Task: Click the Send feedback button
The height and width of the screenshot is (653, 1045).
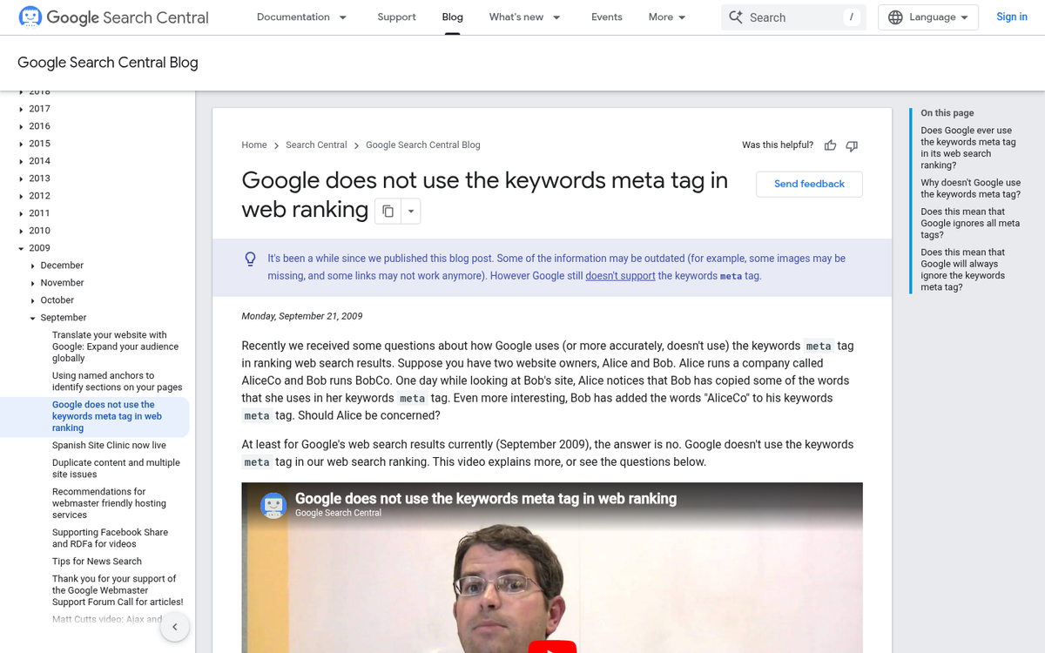Action: pos(809,184)
